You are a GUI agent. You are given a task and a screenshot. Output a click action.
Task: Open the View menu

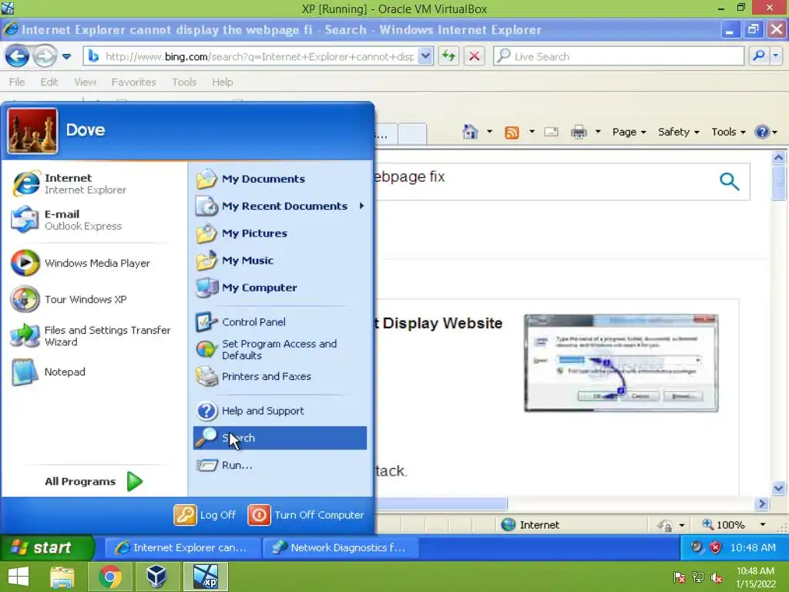tap(85, 82)
